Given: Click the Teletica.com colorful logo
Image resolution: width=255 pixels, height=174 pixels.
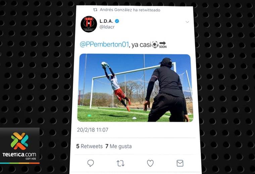Looking at the screenshot, I should pos(20,141).
